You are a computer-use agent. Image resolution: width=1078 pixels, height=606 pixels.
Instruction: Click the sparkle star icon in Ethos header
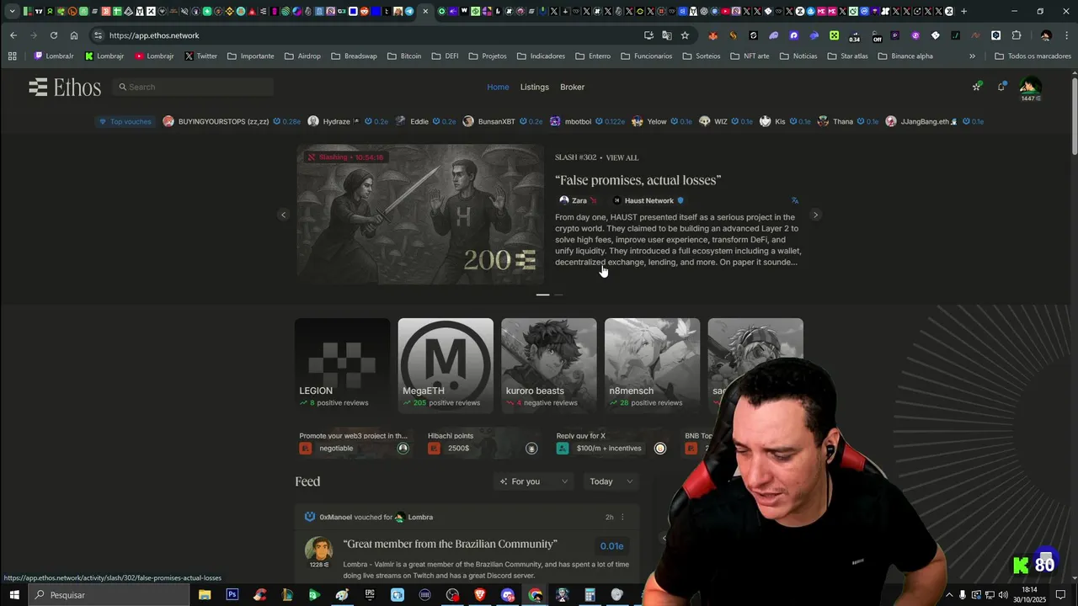976,87
